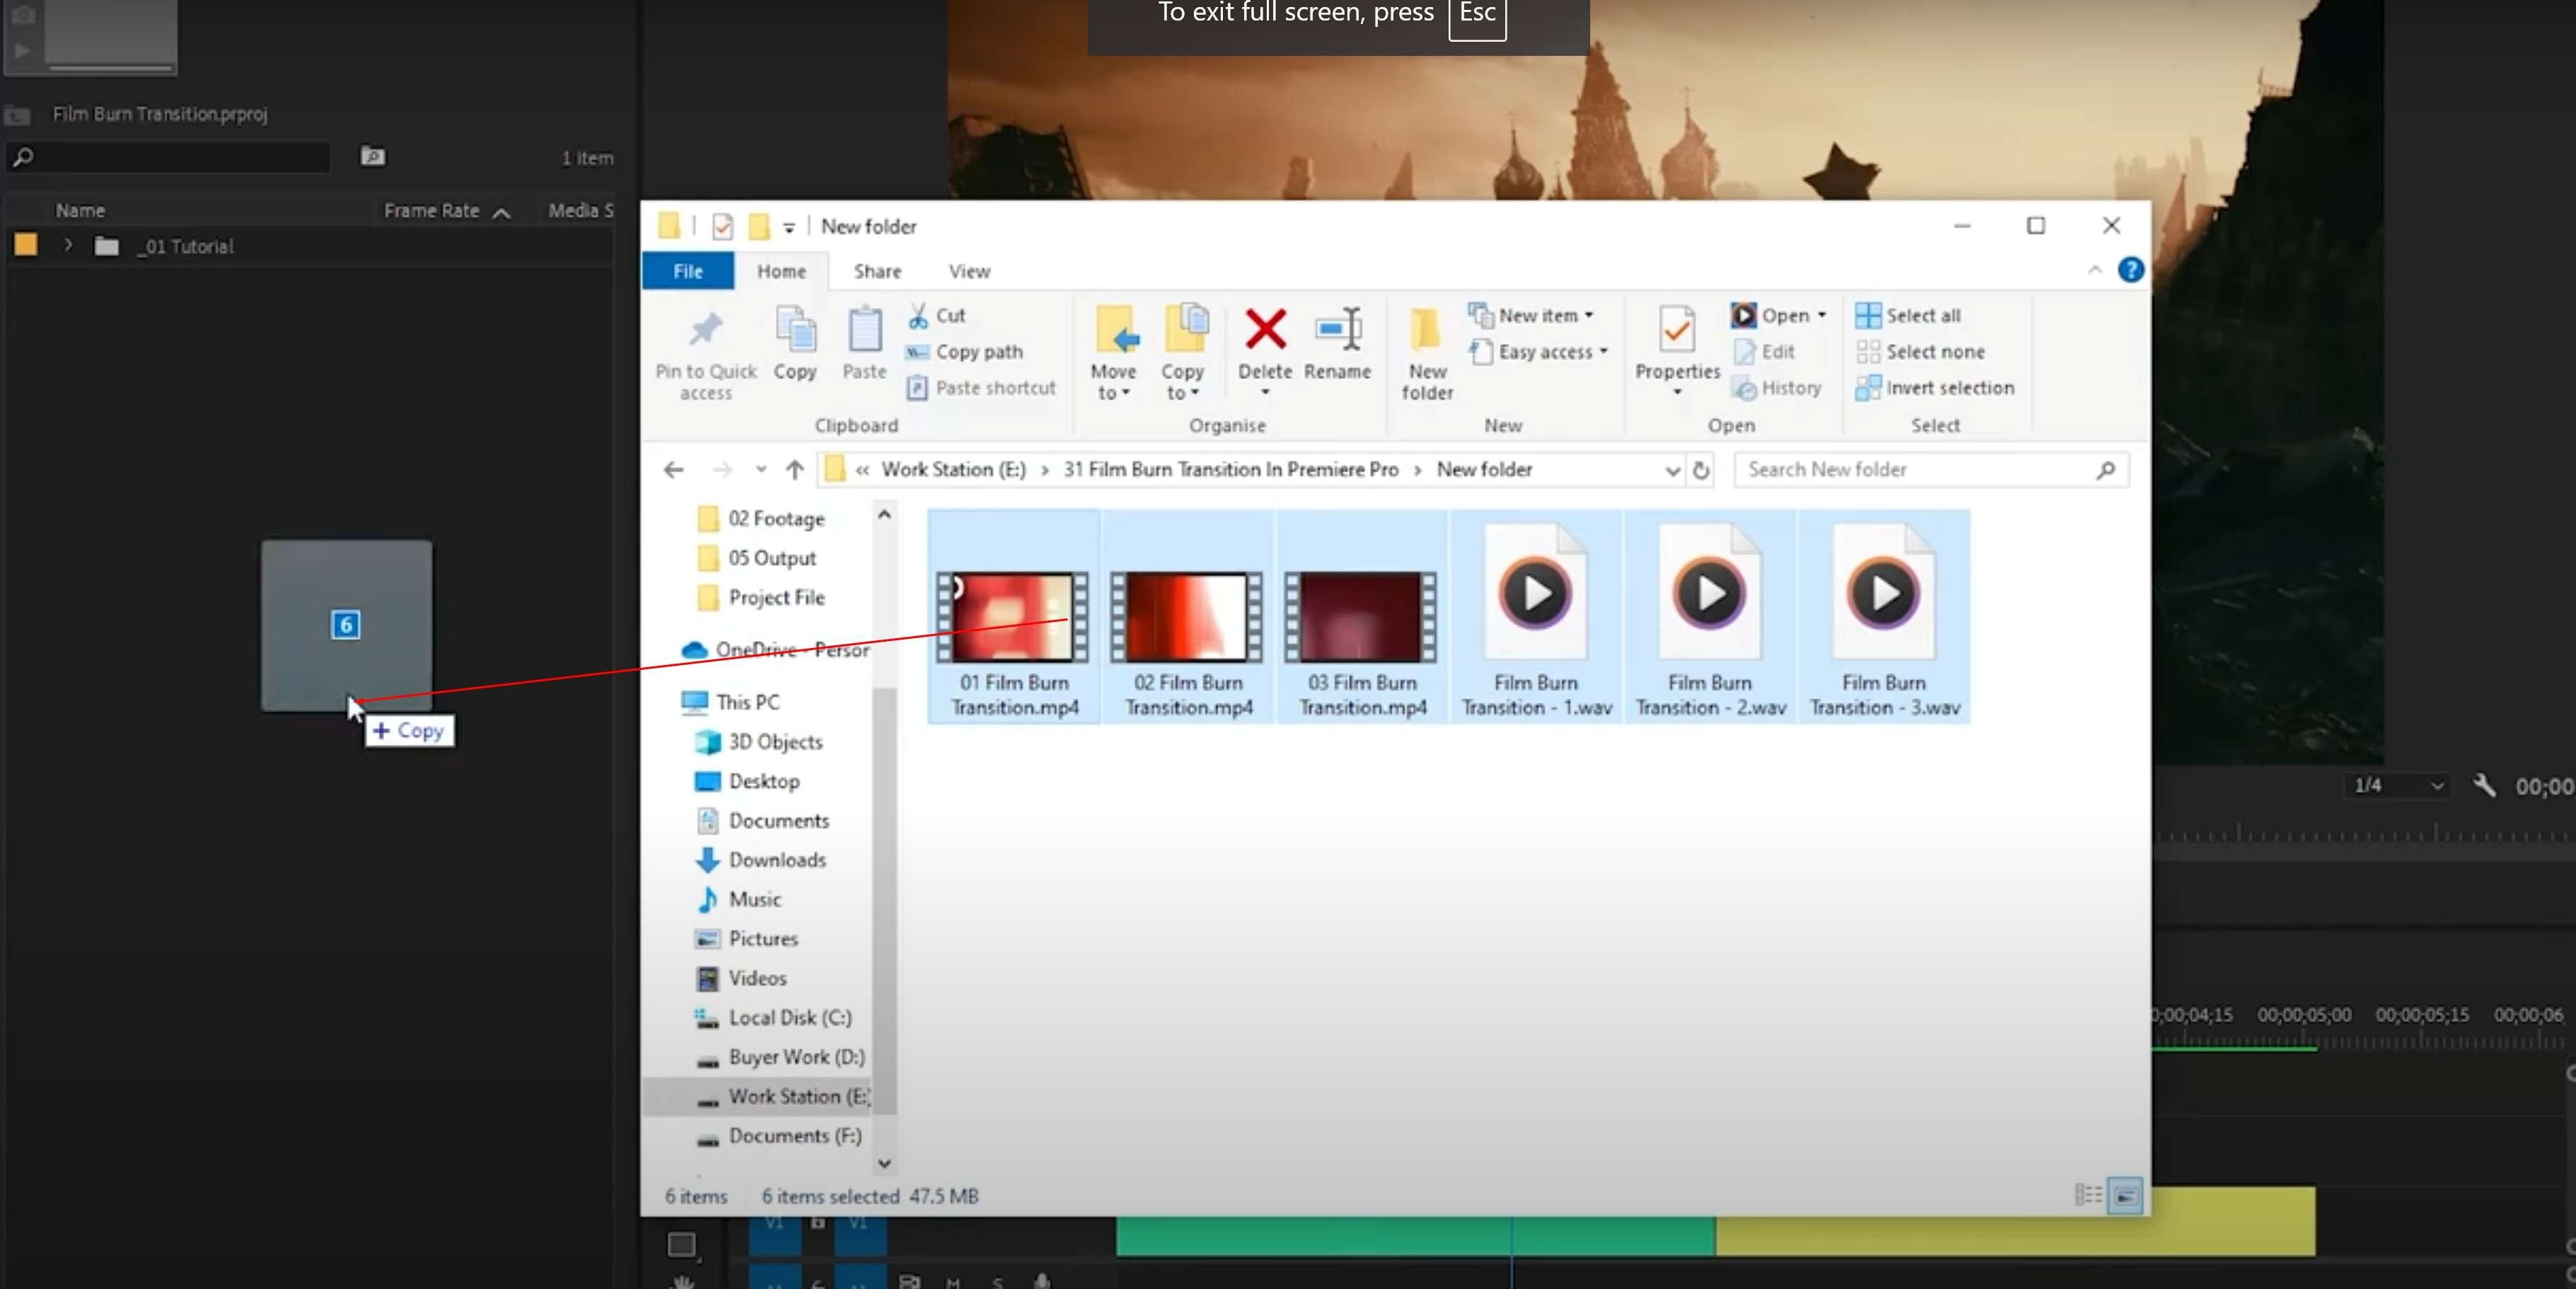This screenshot has height=1289, width=2576.
Task: Click Select none in ribbon
Action: (1920, 352)
